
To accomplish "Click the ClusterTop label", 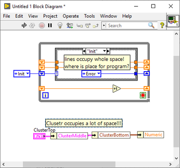I will pos(45,130).
